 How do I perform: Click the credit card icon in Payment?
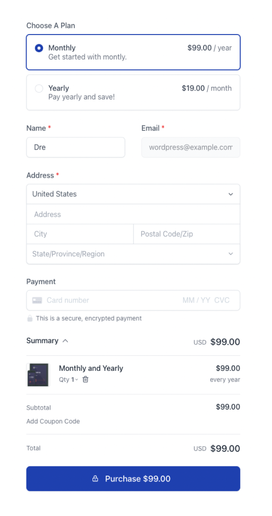click(37, 301)
